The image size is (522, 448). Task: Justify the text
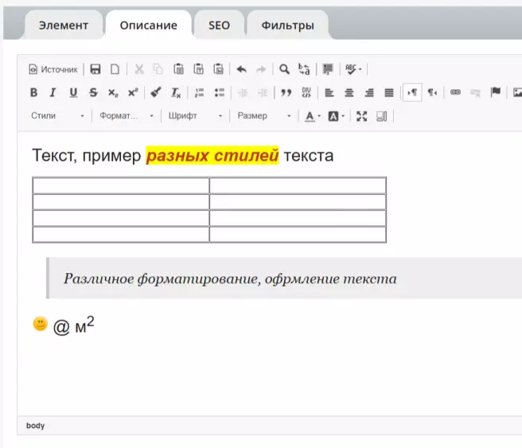[x=389, y=92]
